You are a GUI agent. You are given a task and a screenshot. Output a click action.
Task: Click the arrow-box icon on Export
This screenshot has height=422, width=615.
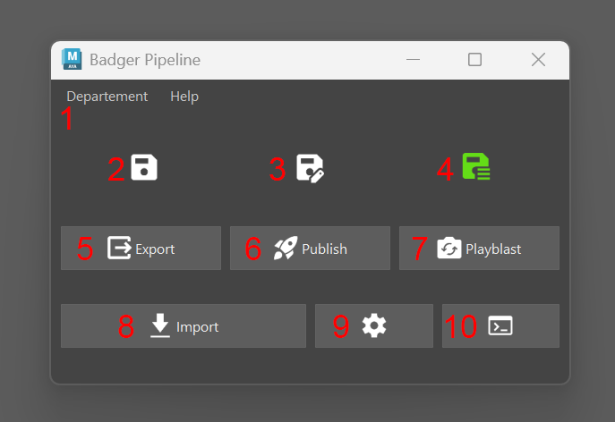119,249
